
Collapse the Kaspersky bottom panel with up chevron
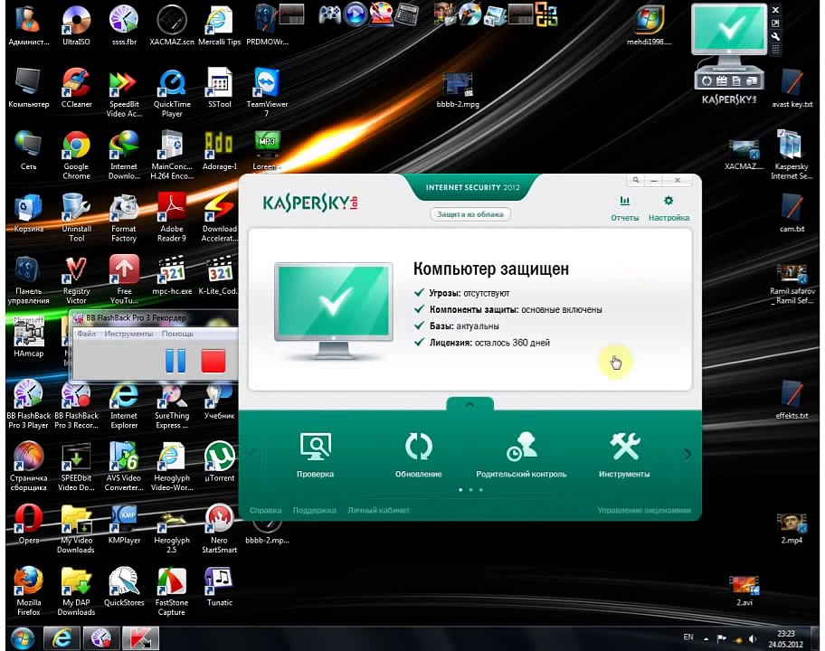point(469,404)
